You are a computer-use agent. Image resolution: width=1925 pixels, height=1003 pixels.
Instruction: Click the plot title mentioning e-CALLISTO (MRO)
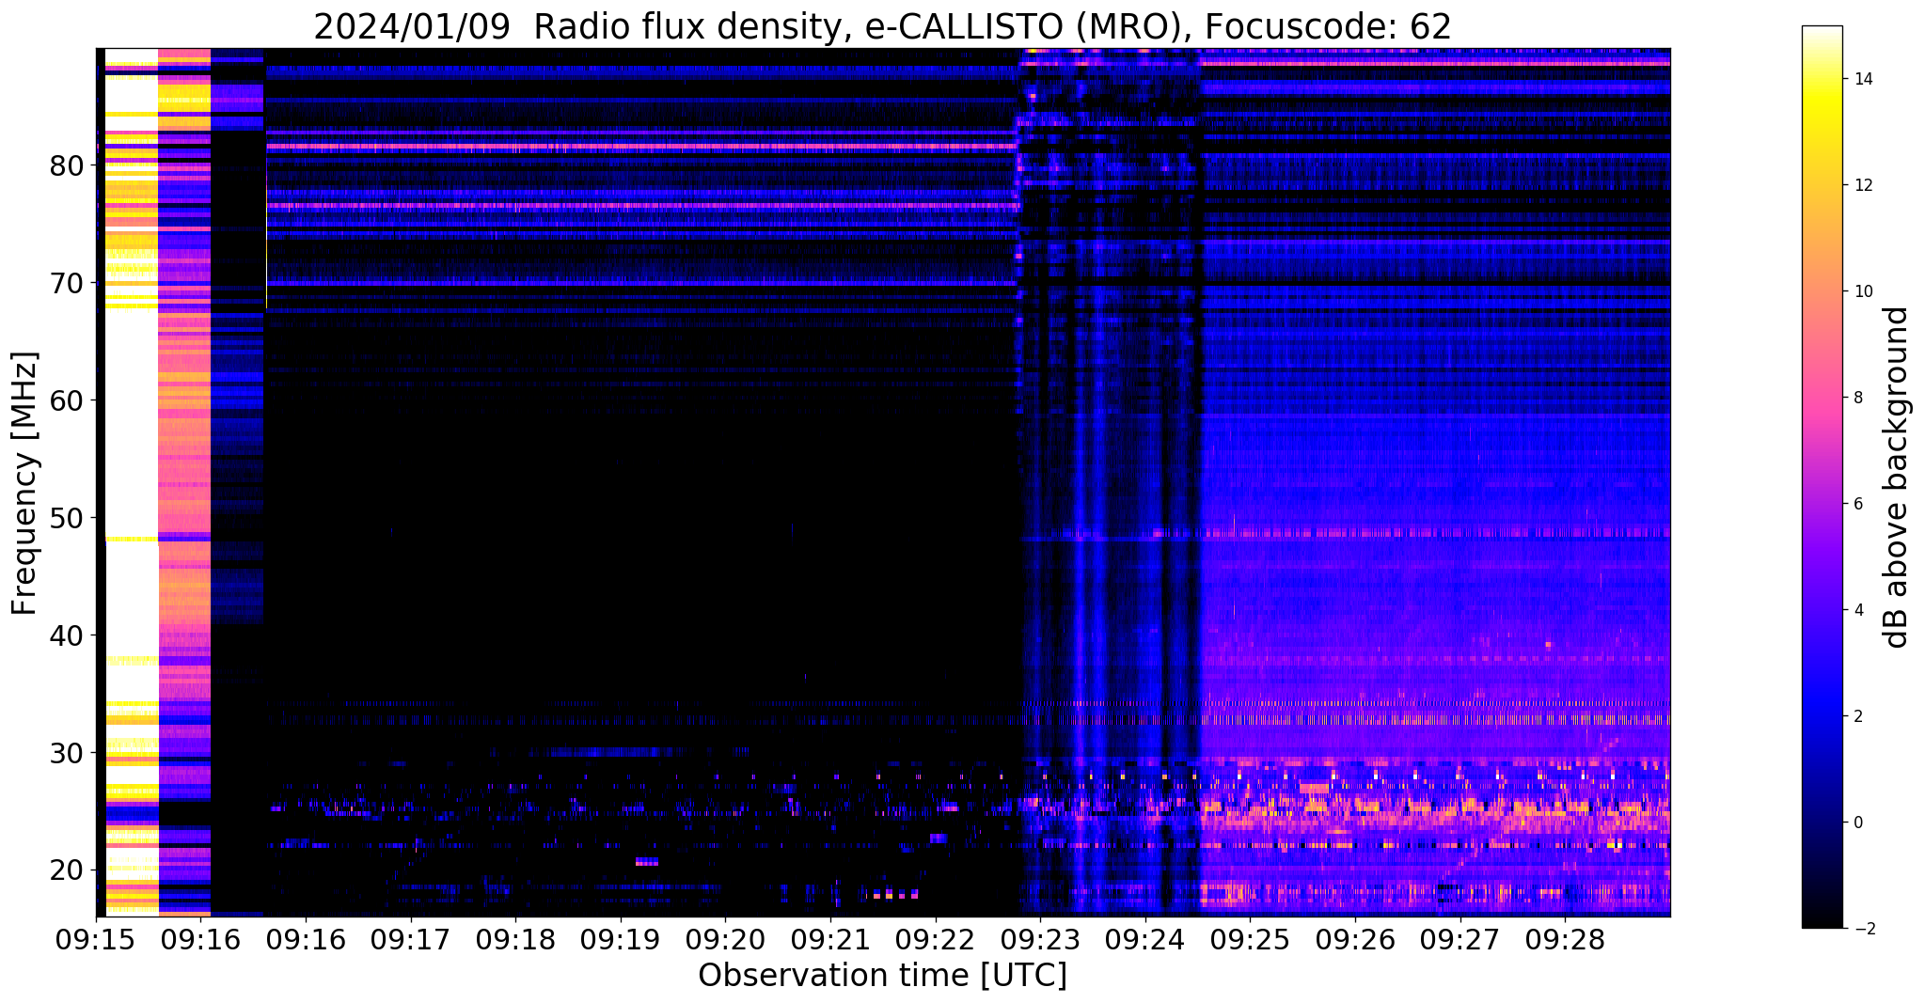pyautogui.click(x=882, y=26)
